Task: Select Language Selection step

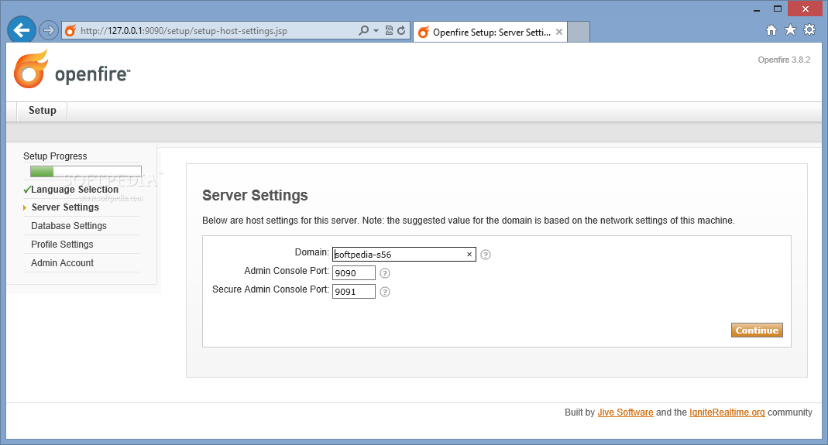Action: pyautogui.click(x=74, y=190)
